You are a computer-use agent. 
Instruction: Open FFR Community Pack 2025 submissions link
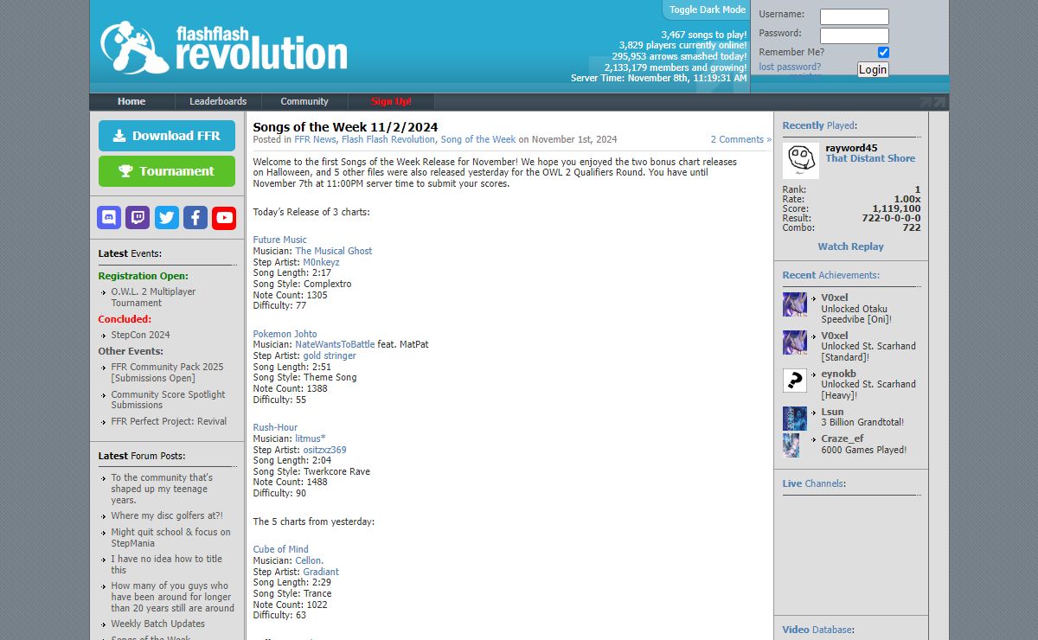pos(167,373)
